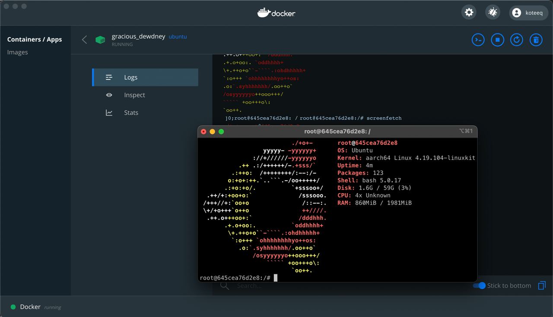Screen dimensions: 553x317
Task: Open CLI for gracious_dewdney container
Action: point(478,40)
